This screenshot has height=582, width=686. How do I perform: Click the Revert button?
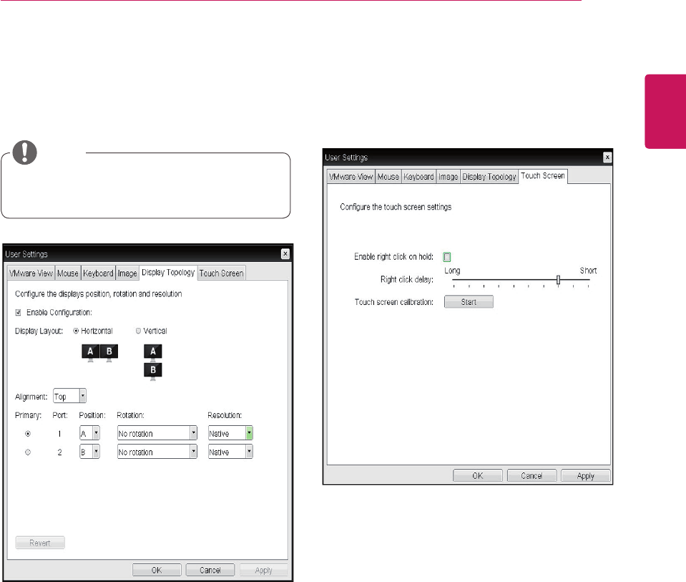pyautogui.click(x=40, y=543)
